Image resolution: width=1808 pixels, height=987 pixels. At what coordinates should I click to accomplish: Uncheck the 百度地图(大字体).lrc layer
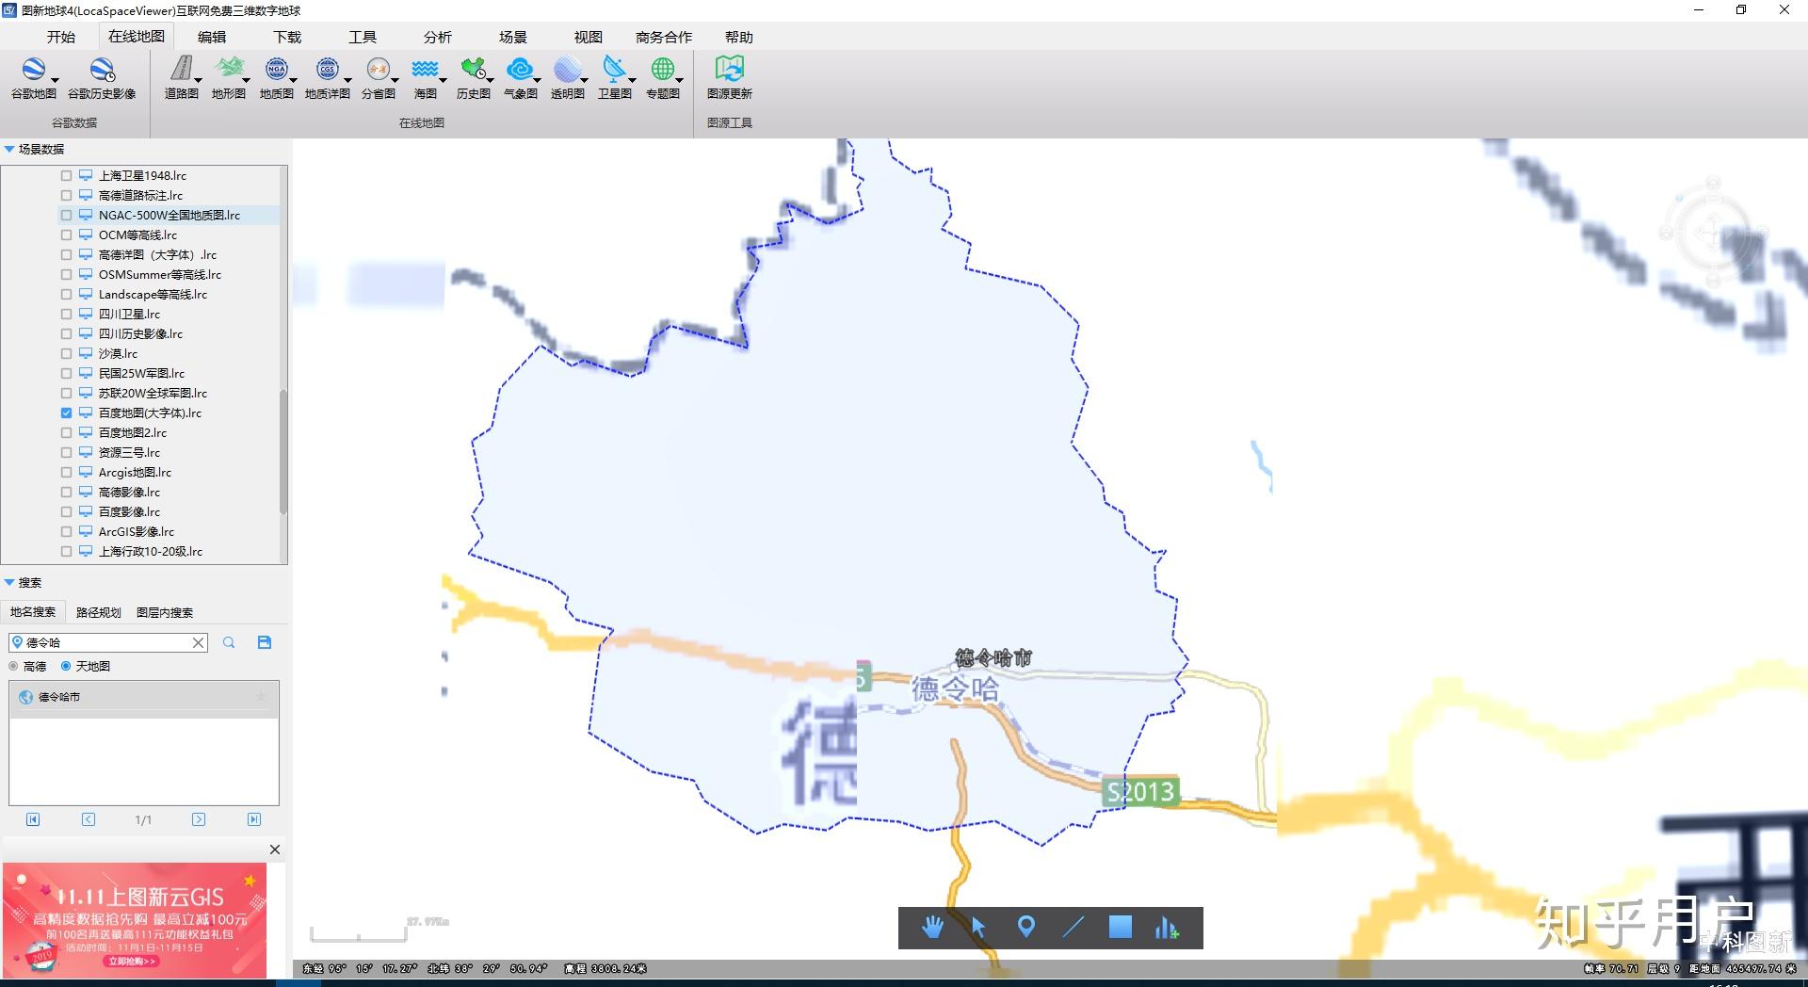(66, 413)
